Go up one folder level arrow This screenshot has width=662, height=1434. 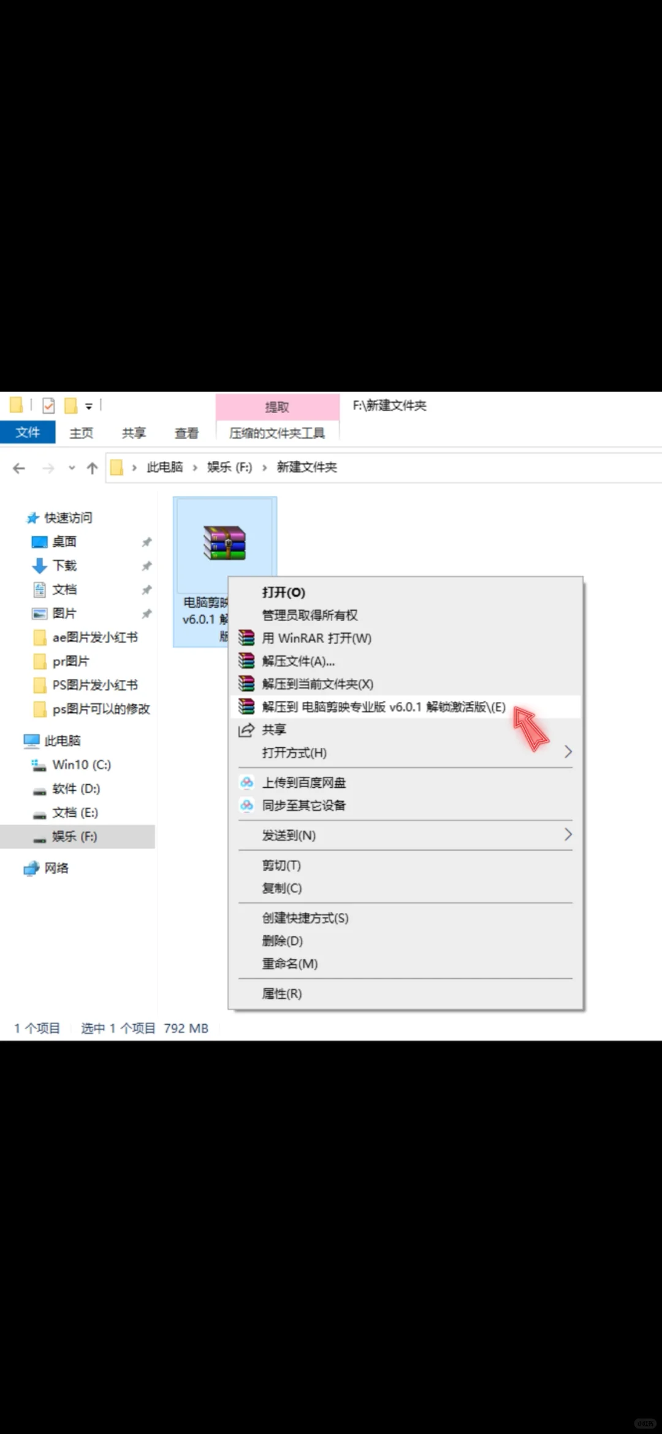(93, 468)
